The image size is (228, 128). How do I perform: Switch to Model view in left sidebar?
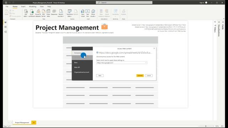coord(6,32)
